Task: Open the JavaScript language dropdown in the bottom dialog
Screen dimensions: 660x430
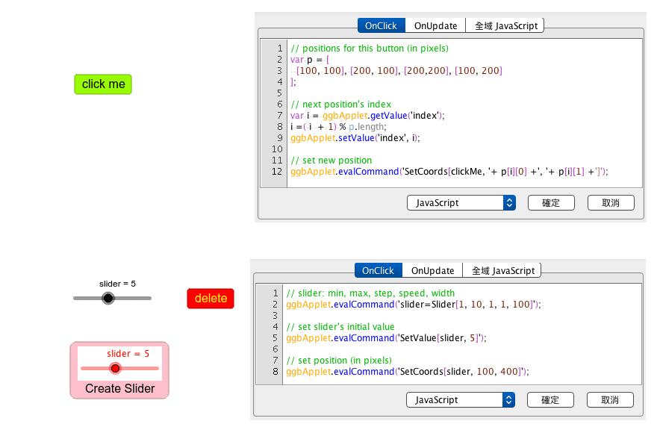Action: coord(455,399)
